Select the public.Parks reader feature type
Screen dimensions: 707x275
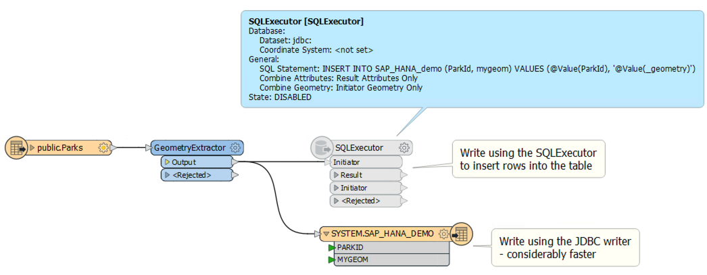point(60,147)
